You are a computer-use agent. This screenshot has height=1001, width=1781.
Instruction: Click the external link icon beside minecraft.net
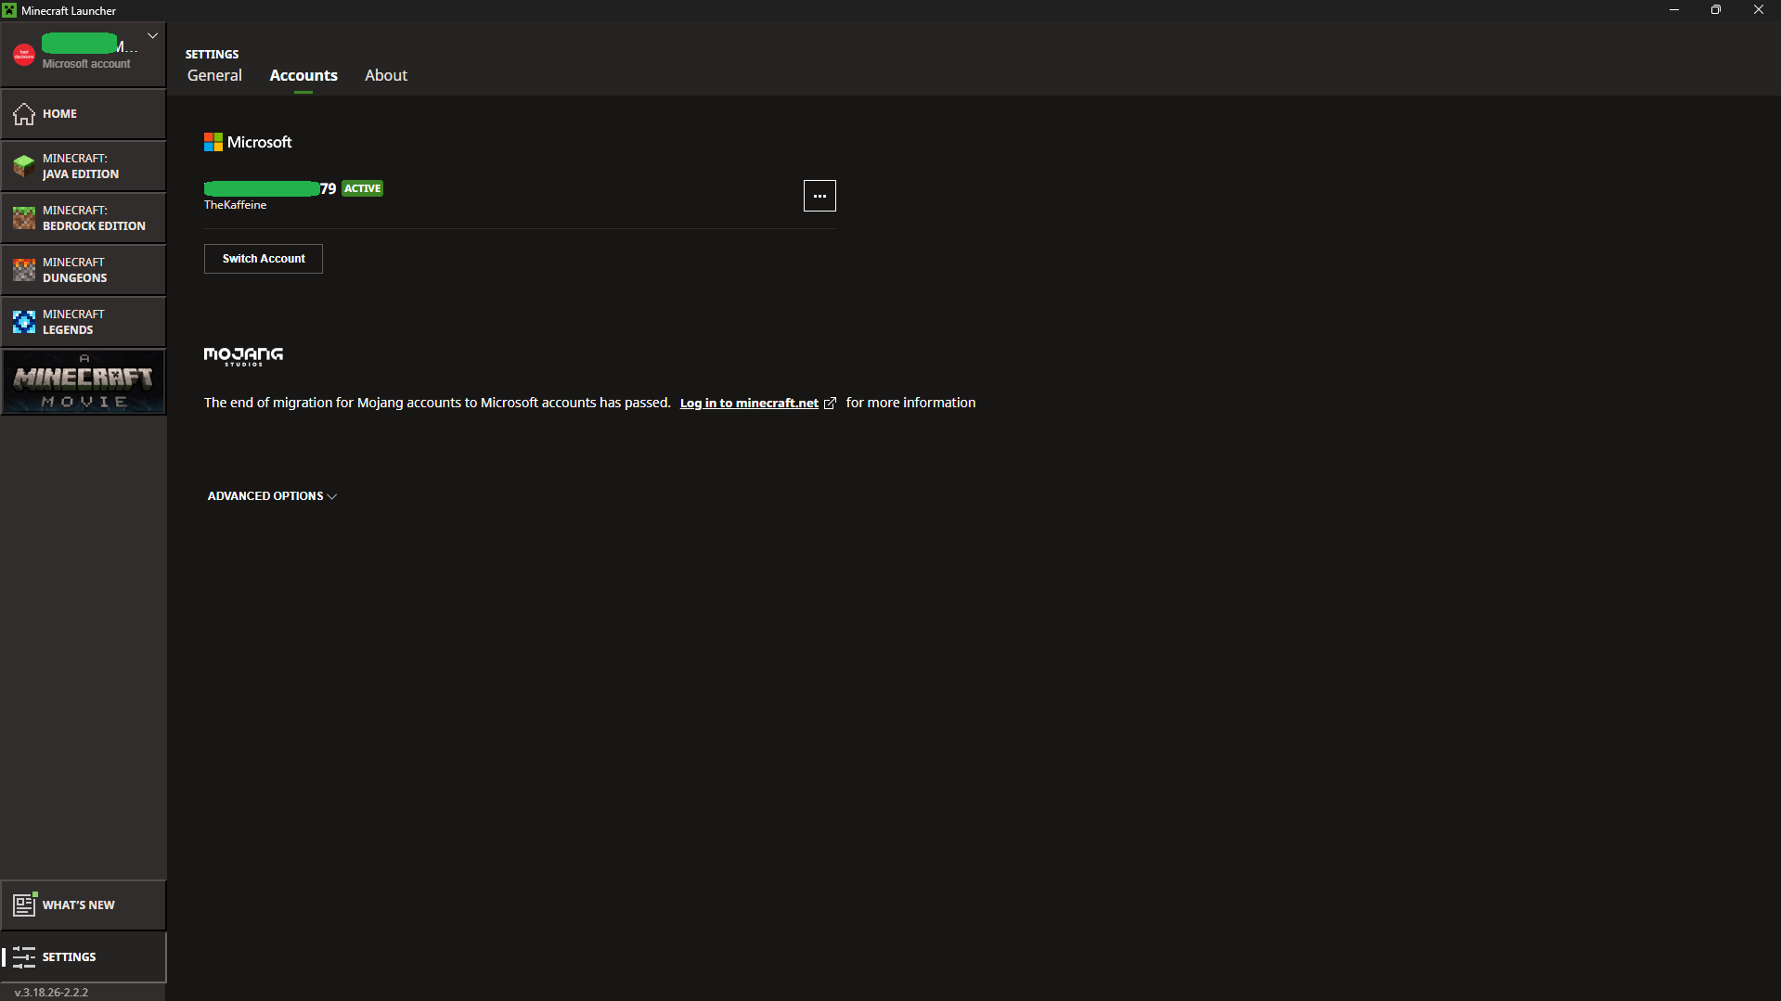pos(830,404)
